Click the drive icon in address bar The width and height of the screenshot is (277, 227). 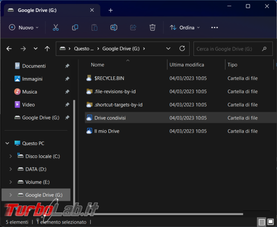point(63,49)
